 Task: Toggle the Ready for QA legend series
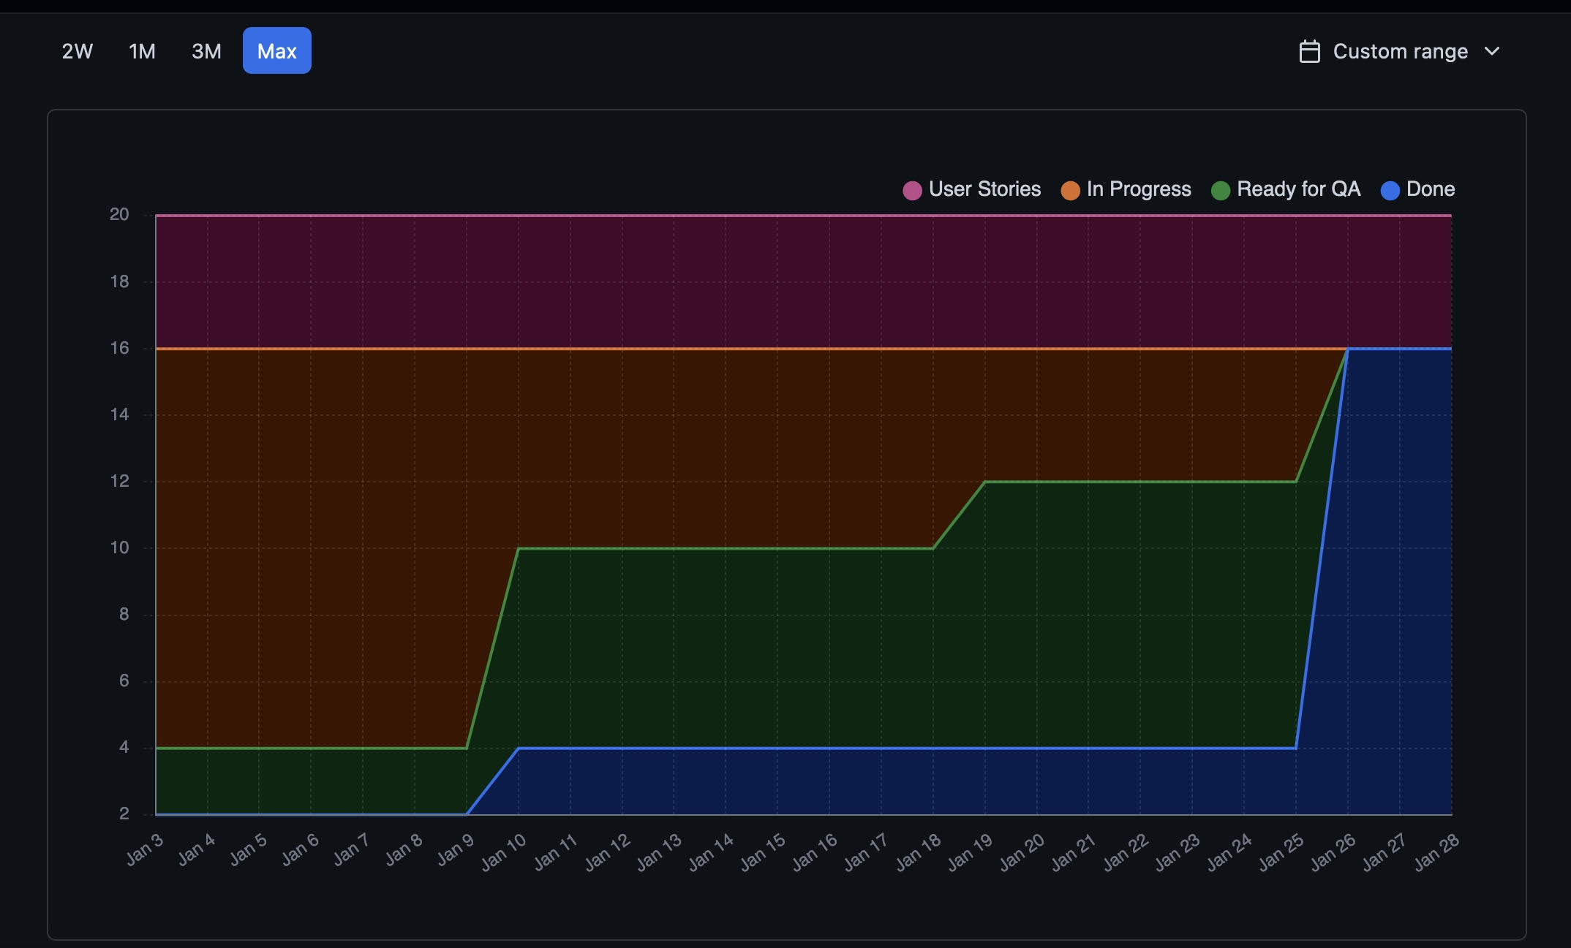[1286, 189]
